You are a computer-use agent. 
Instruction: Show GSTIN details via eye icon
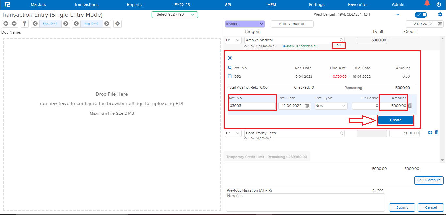284,46
